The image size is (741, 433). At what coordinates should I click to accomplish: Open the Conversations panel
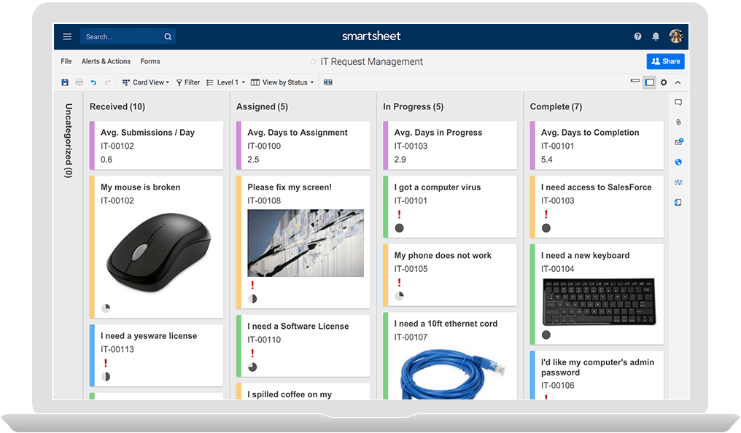click(x=678, y=103)
